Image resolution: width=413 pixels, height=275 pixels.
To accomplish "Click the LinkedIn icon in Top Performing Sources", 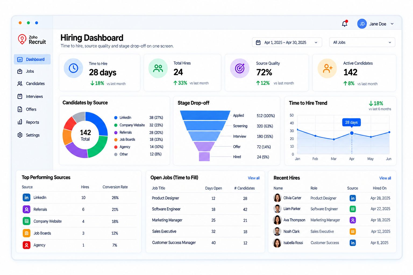I will click(x=26, y=198).
